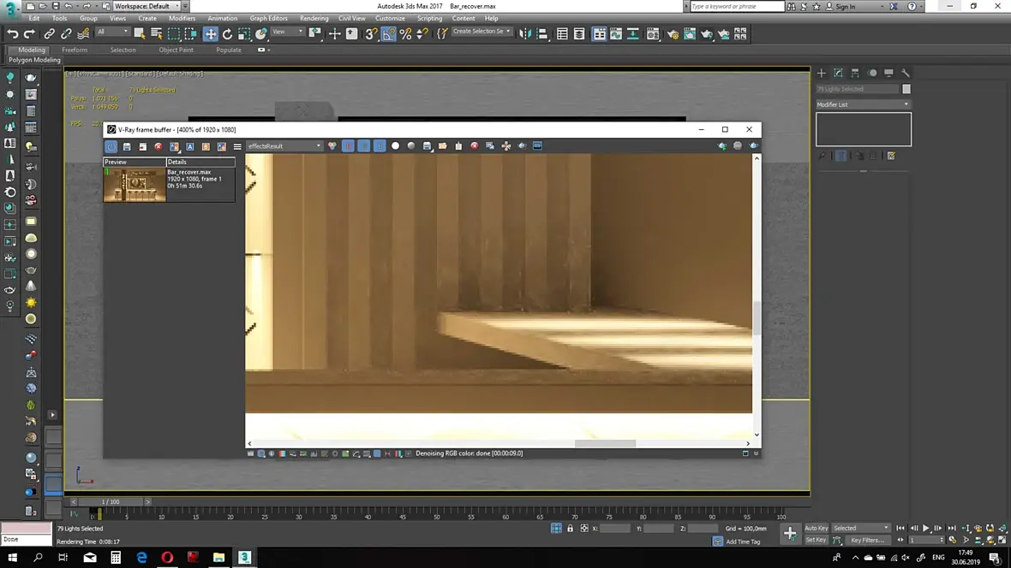The width and height of the screenshot is (1011, 568).
Task: Select the Bar_recover.max render history thumbnail
Action: (135, 185)
